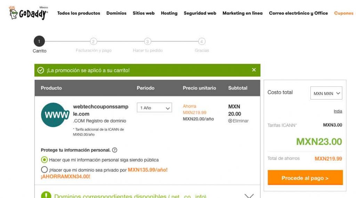Click step 1 Carrito circle
This screenshot has width=356, height=198.
point(39,42)
